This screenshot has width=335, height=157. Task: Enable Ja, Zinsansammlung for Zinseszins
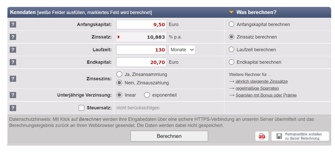point(119,74)
